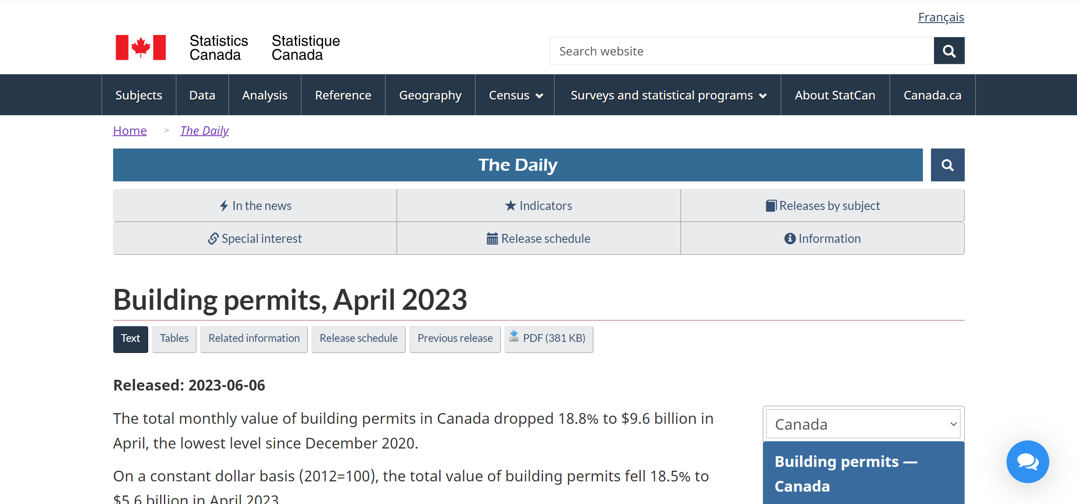Go to Home breadcrumb link

(130, 131)
